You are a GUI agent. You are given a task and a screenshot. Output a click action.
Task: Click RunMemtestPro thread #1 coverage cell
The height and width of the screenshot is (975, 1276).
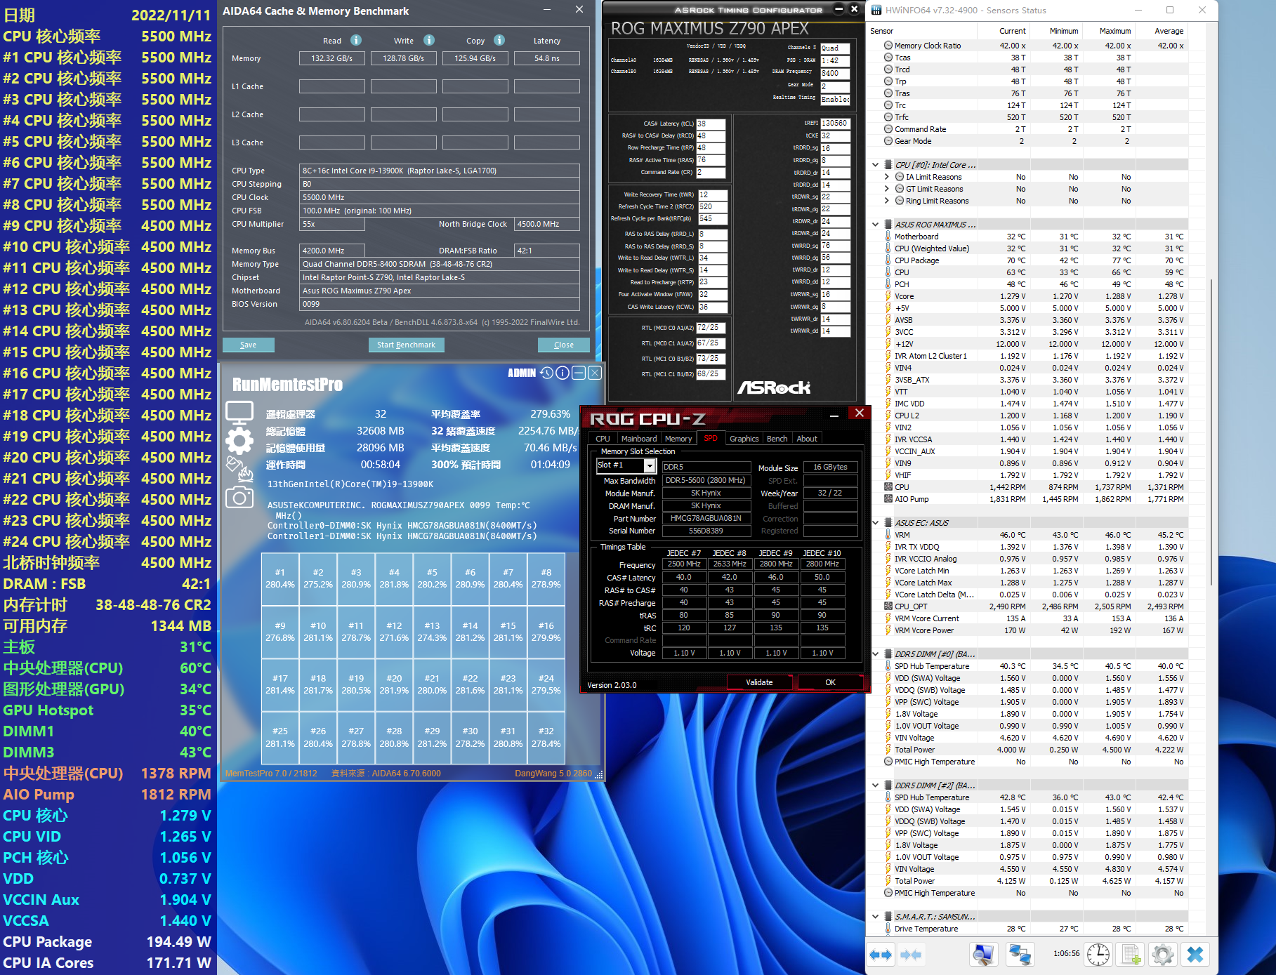[280, 579]
